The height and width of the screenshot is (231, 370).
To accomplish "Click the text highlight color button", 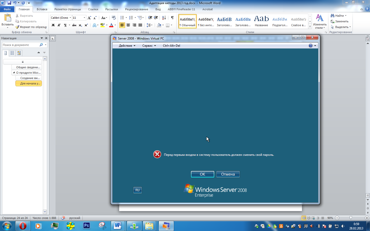I will (x=103, y=25).
